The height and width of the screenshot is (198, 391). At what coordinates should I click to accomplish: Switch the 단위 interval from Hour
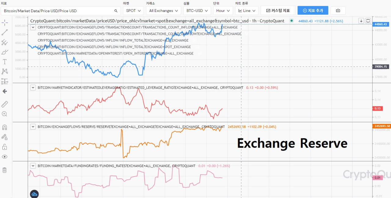(x=223, y=10)
